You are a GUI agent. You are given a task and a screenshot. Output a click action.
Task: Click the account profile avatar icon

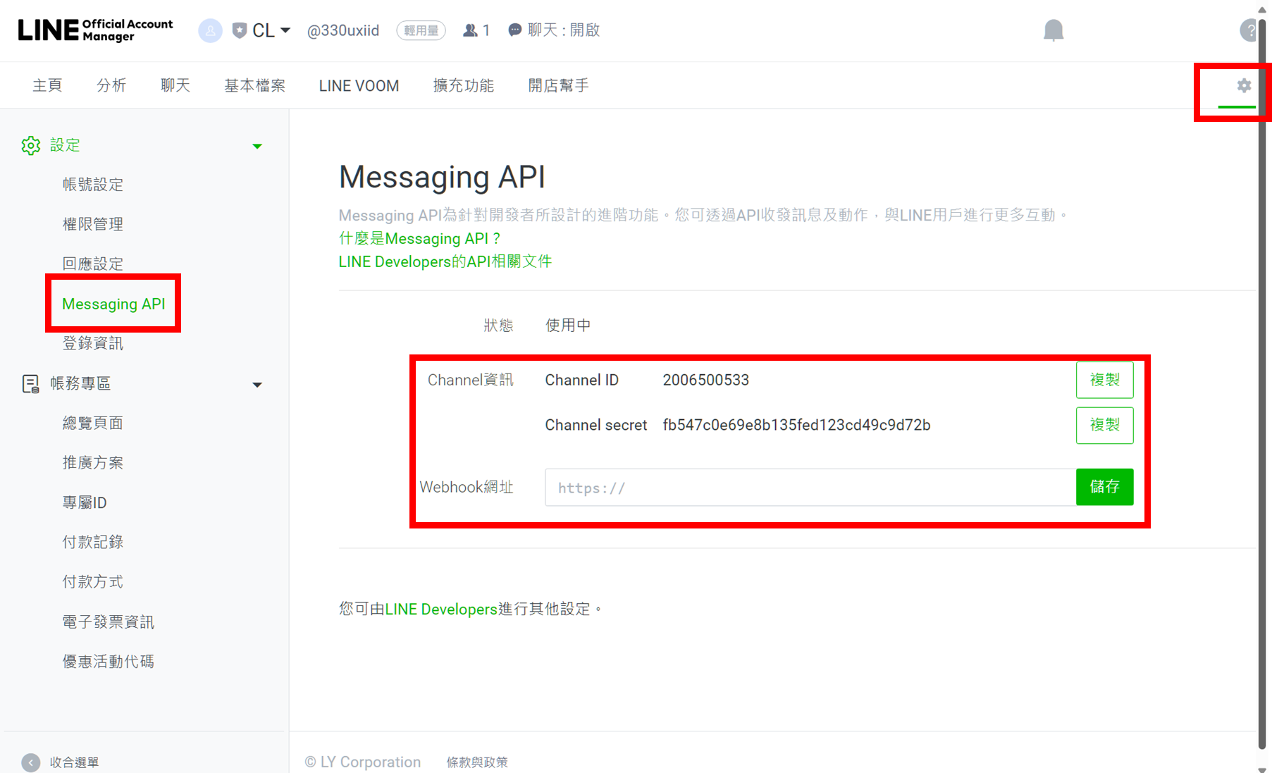point(210,30)
